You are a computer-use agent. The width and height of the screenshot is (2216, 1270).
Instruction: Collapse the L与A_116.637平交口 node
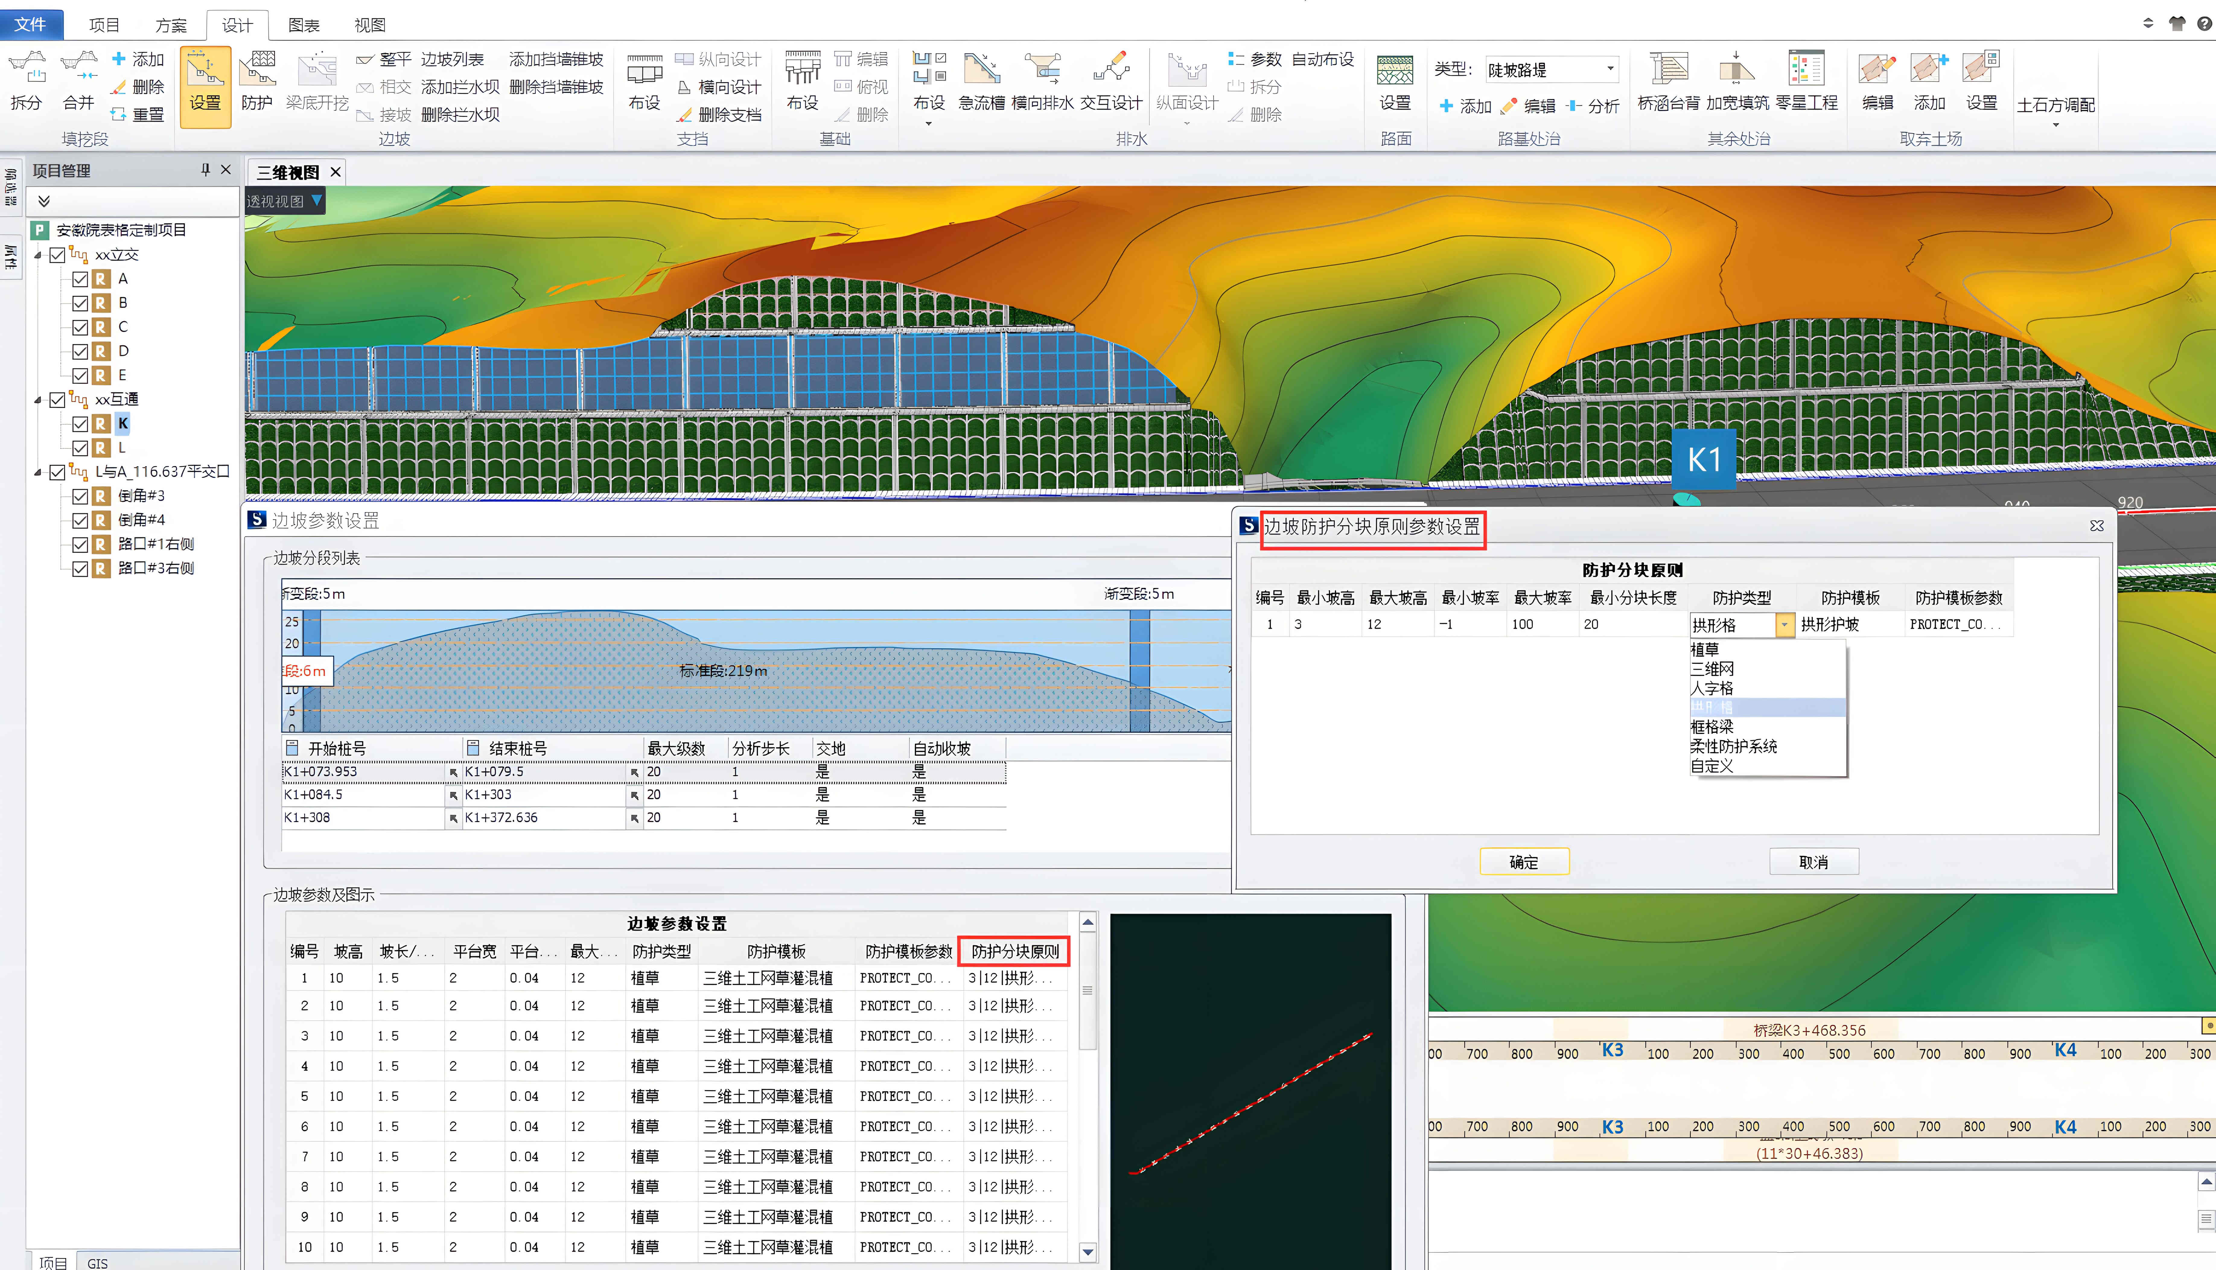point(37,473)
